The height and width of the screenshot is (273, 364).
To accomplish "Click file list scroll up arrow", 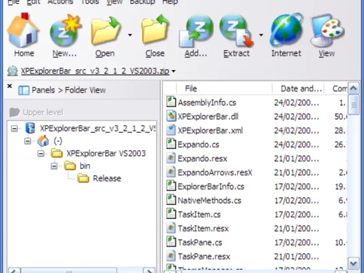I will (x=354, y=88).
